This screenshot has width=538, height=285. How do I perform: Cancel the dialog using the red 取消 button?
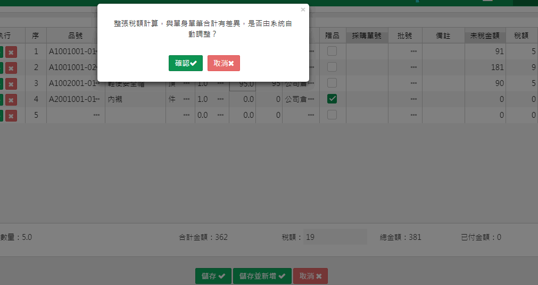(224, 63)
